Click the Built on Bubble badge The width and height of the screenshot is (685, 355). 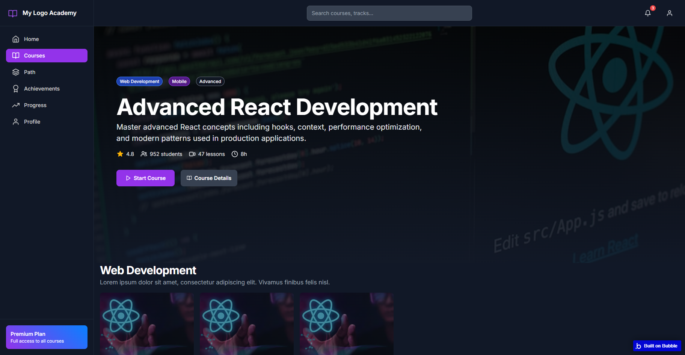click(x=657, y=346)
